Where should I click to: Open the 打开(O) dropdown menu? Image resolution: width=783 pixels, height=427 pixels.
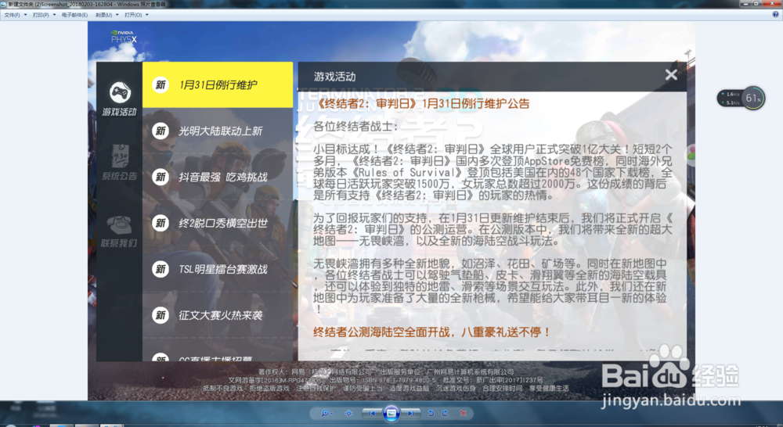coord(136,15)
